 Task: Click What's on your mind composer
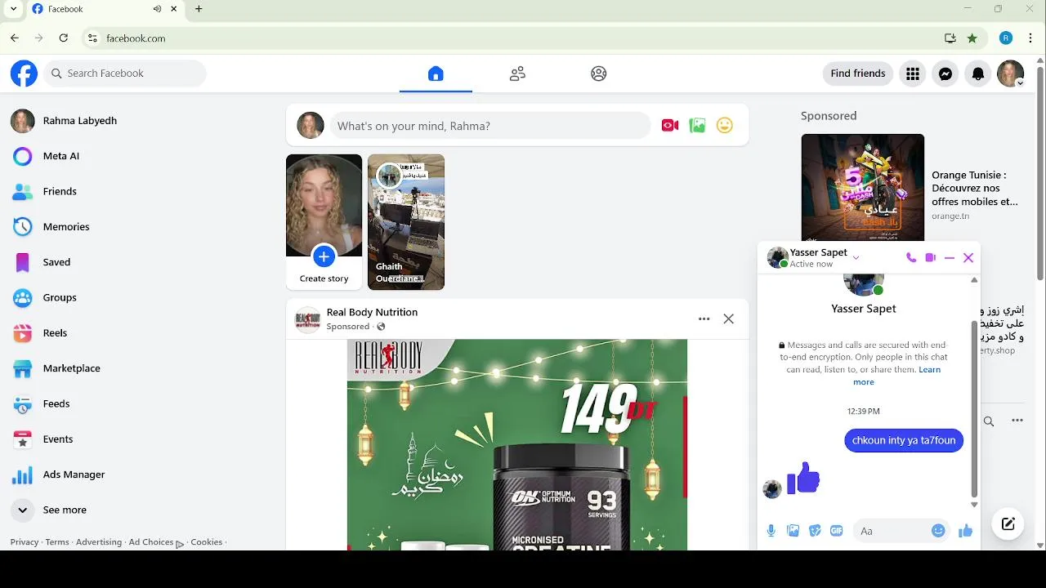(x=489, y=126)
